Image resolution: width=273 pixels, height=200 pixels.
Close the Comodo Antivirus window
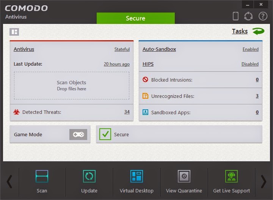pos(261,5)
